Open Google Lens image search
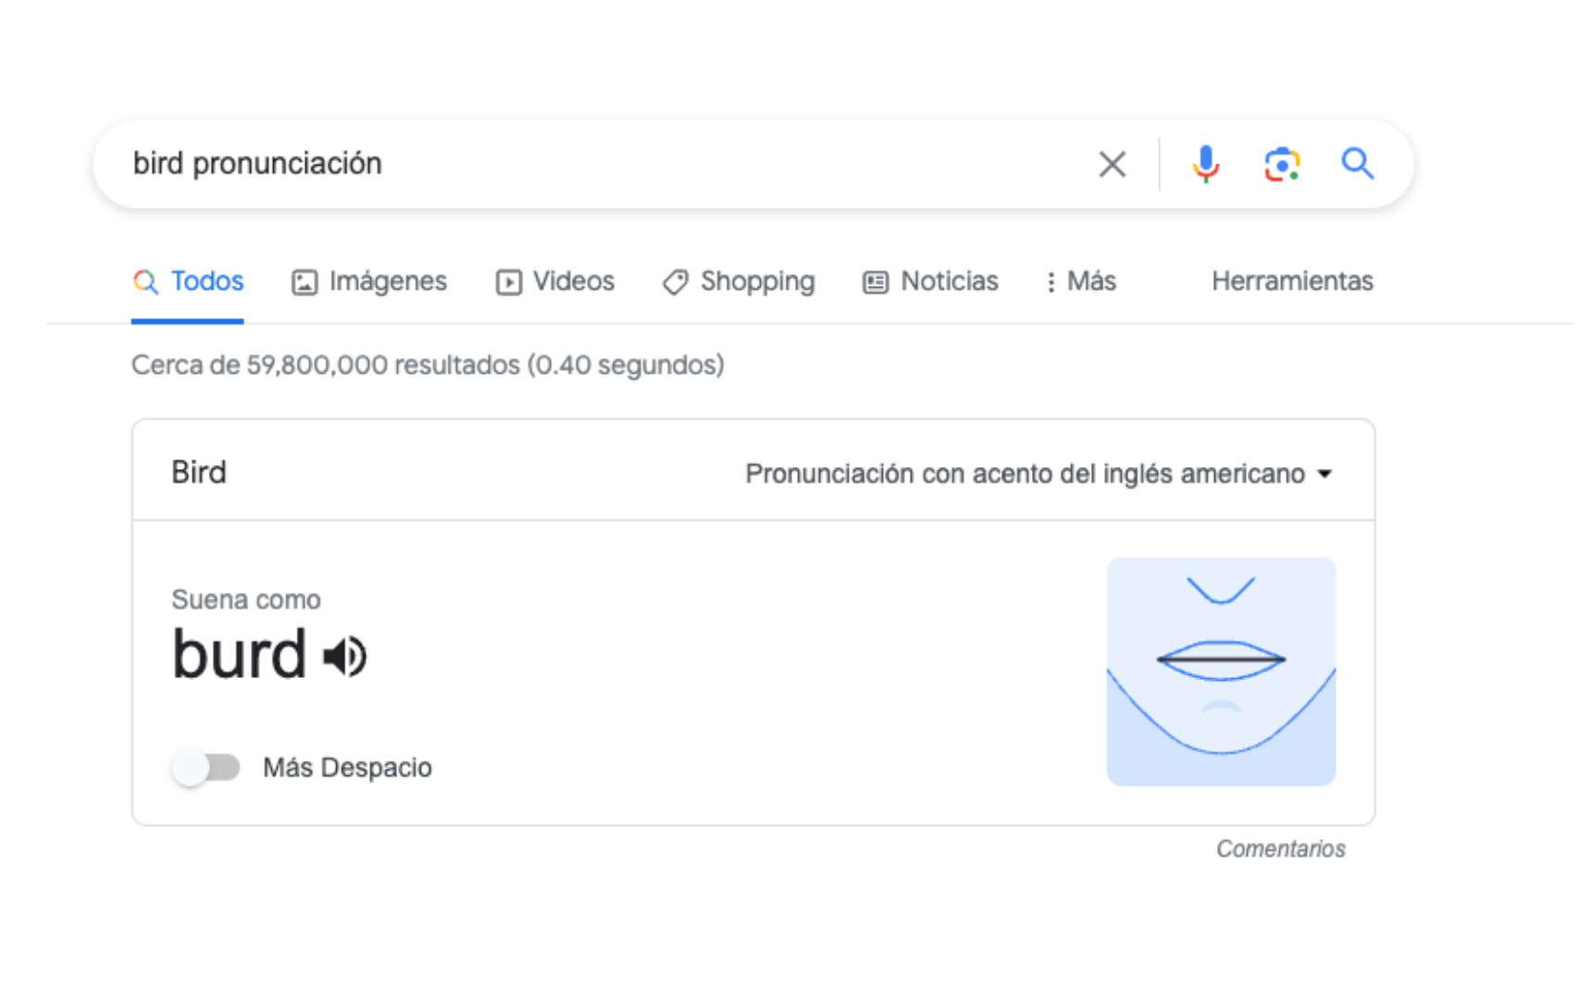The height and width of the screenshot is (999, 1592). pos(1282,164)
